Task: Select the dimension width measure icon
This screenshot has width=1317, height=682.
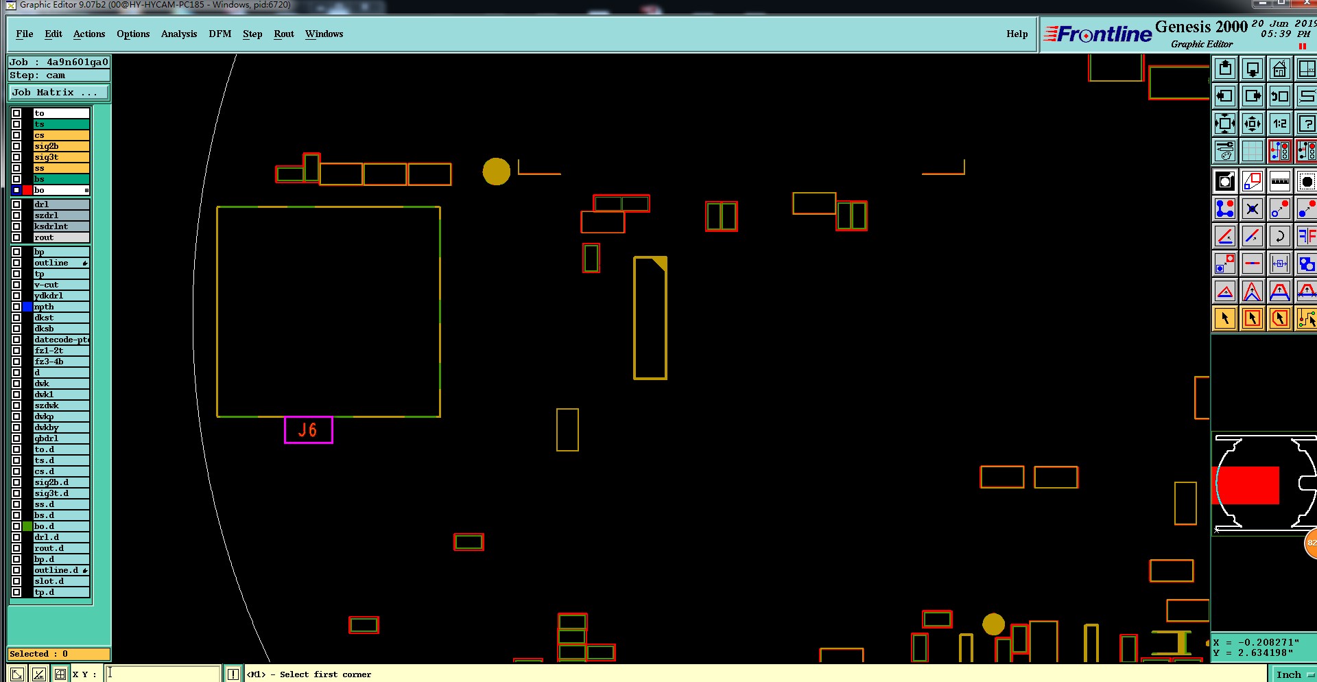Action: click(x=1280, y=263)
